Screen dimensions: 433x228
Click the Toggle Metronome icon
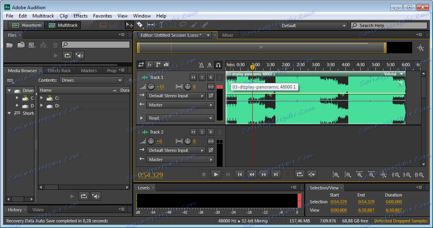[201, 64]
